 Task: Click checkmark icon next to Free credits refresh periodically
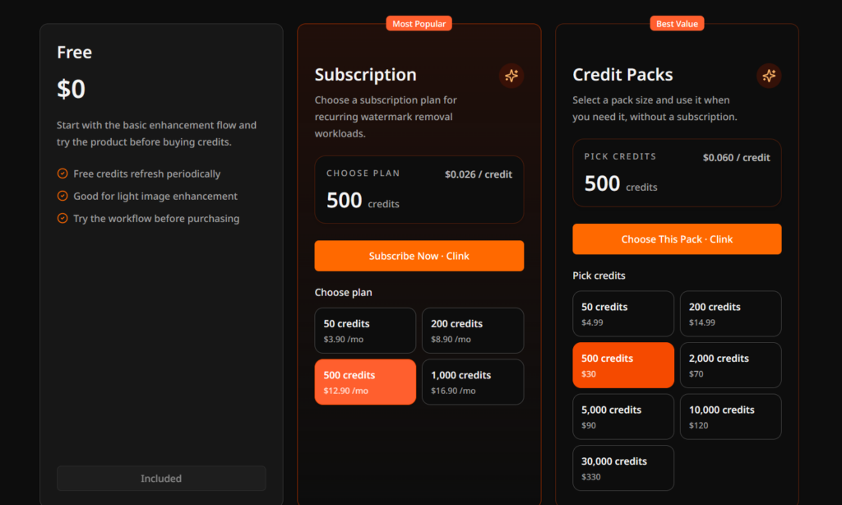(62, 174)
